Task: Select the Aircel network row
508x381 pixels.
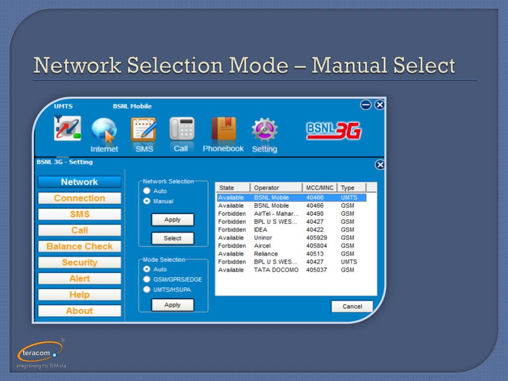Action: point(291,246)
